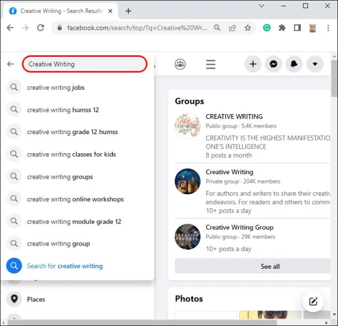Reload the Facebook page
Image resolution: width=338 pixels, height=326 pixels.
click(x=41, y=28)
